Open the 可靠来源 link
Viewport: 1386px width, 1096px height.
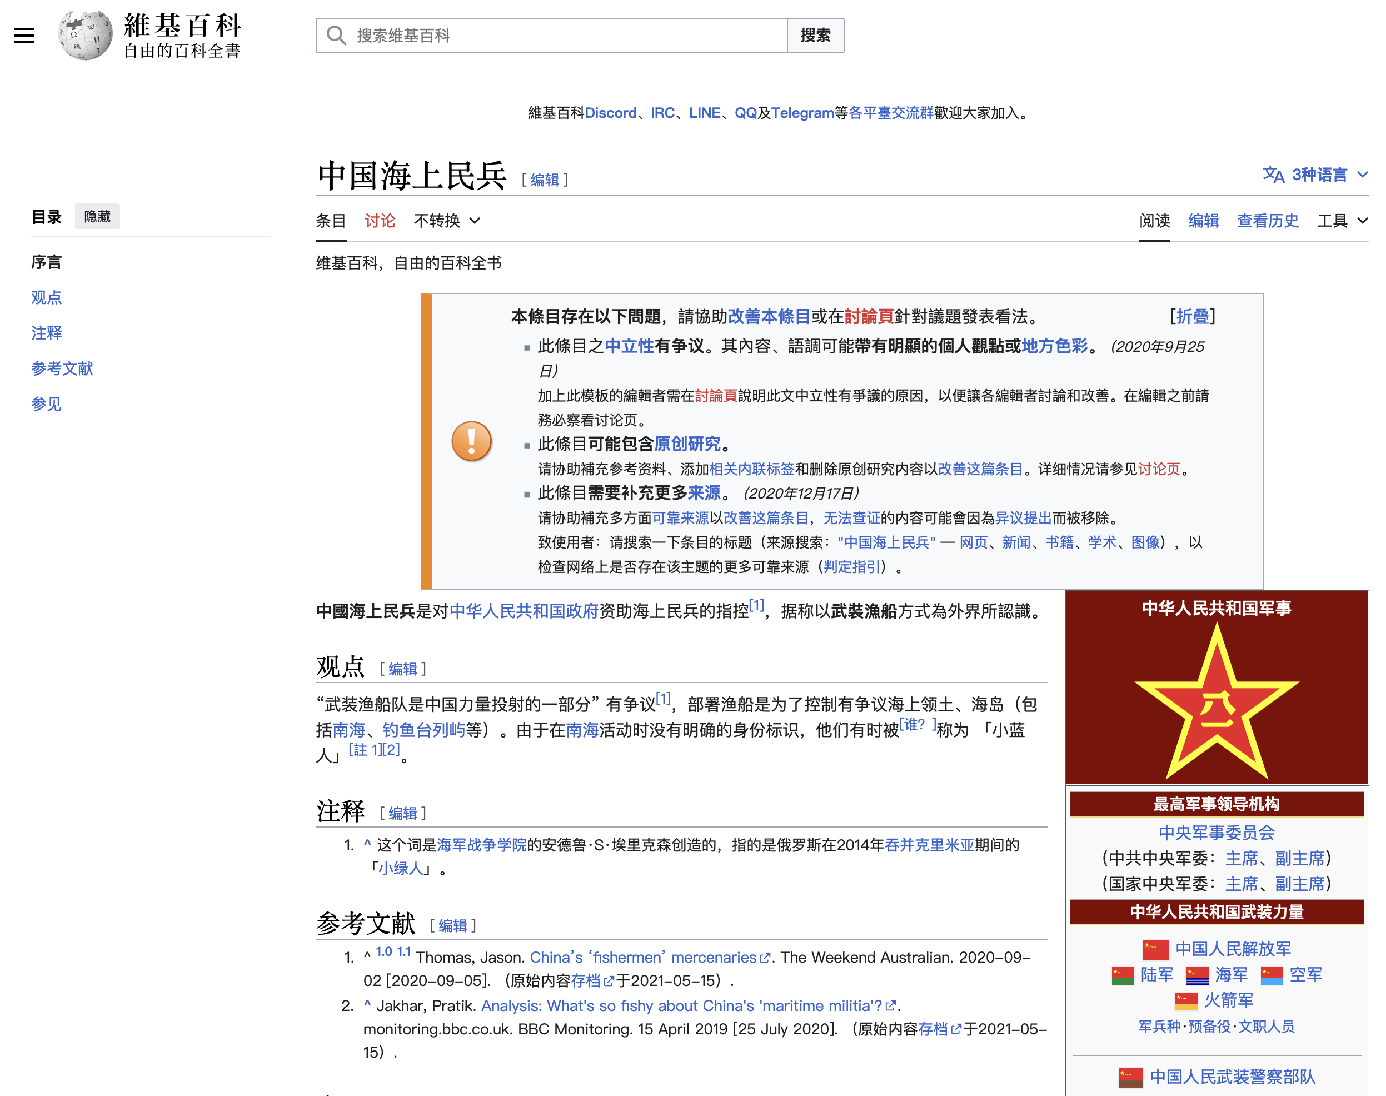681,518
